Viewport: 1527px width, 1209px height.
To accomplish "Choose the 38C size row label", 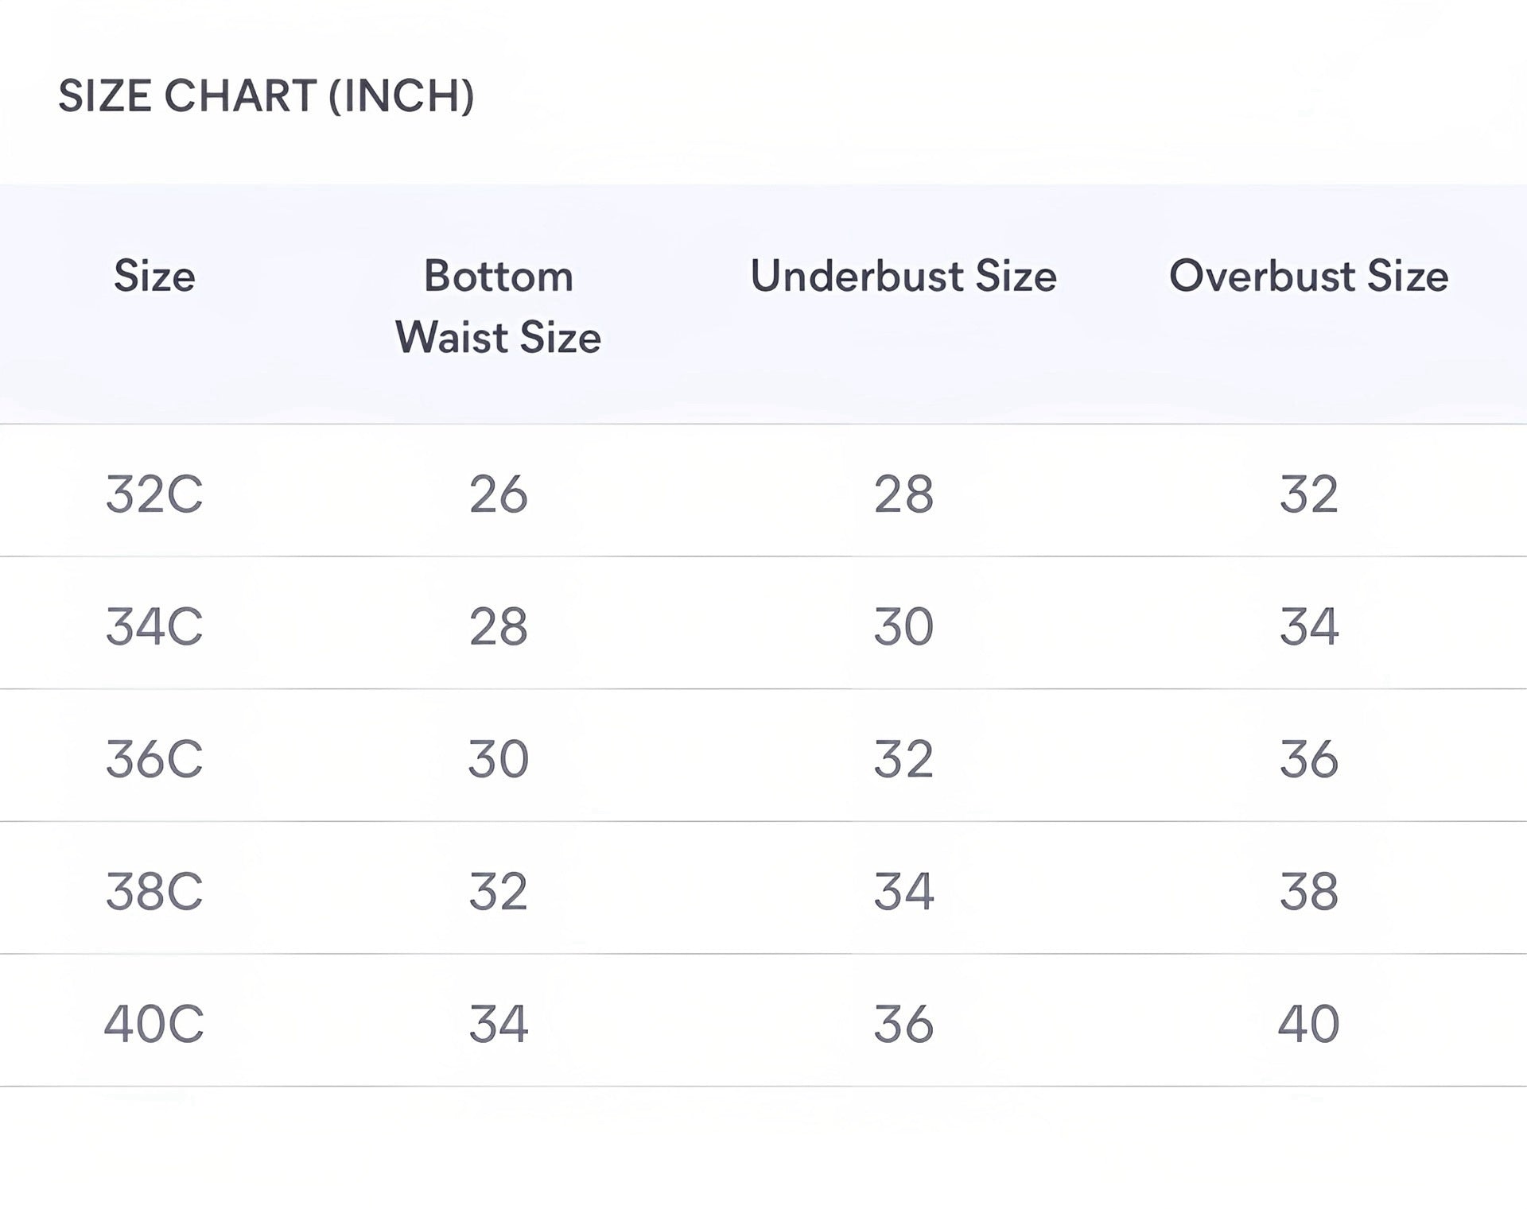I will 154,891.
